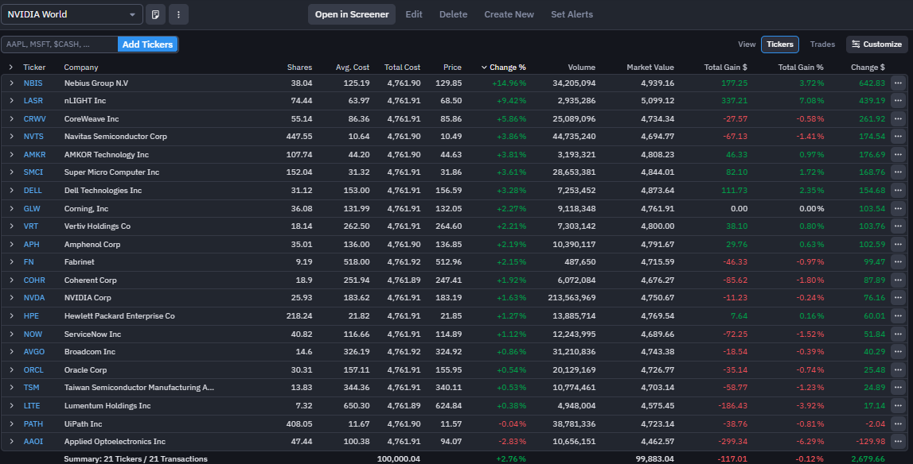Viewport: 913px width, 464px height.
Task: Expand the CRWV row
Action: pyautogui.click(x=11, y=118)
